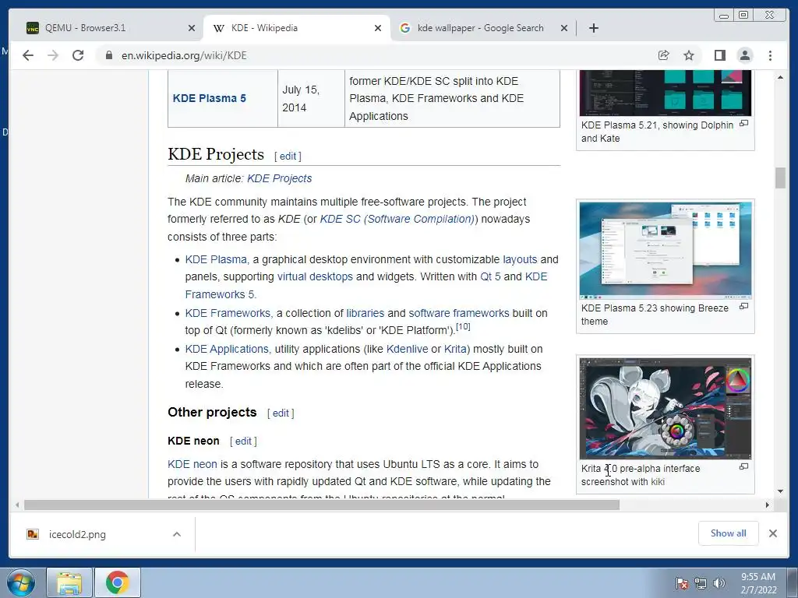Click horizontal scrollbar right arrow
This screenshot has height=598, width=798.
[x=768, y=505]
